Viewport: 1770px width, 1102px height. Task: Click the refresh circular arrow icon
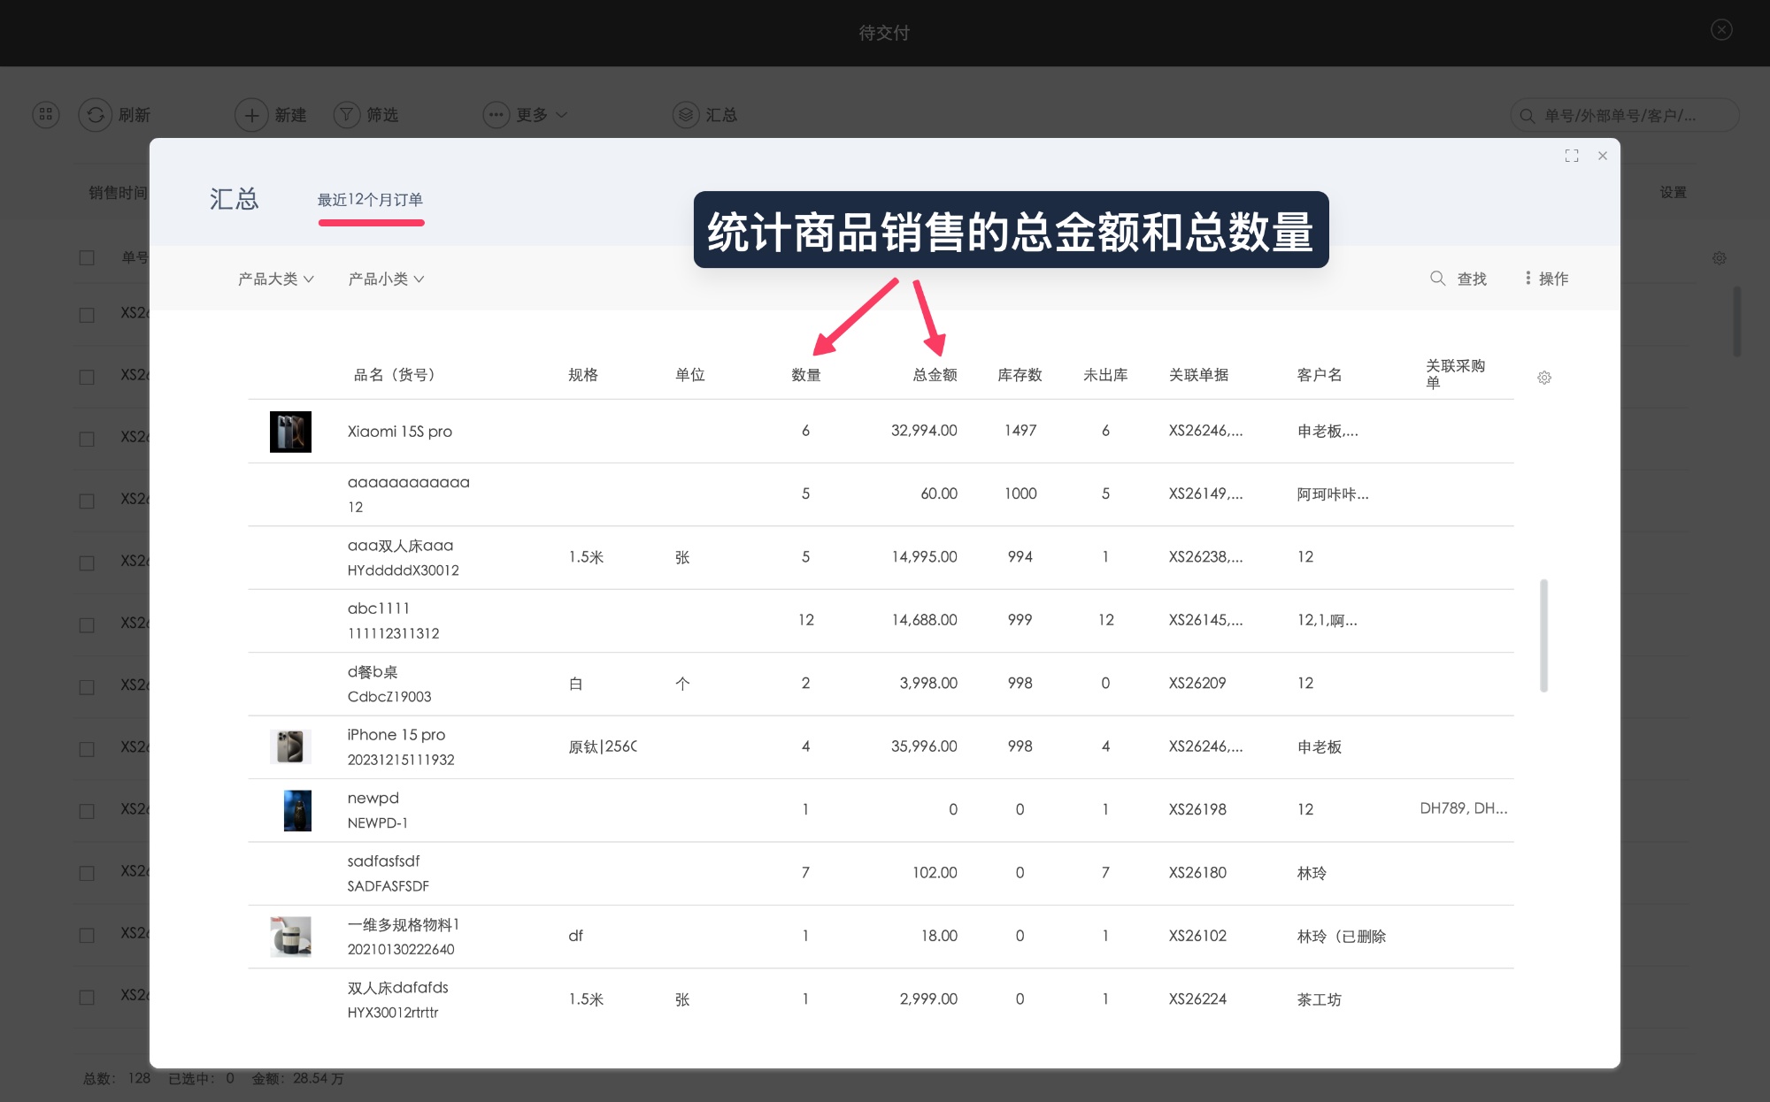click(x=96, y=115)
